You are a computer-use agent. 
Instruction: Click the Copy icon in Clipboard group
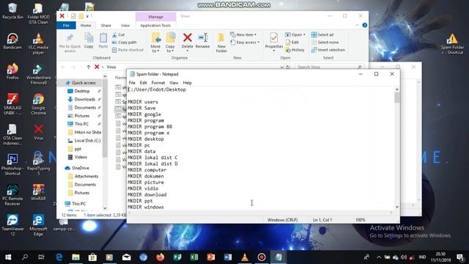pyautogui.click(x=89, y=40)
